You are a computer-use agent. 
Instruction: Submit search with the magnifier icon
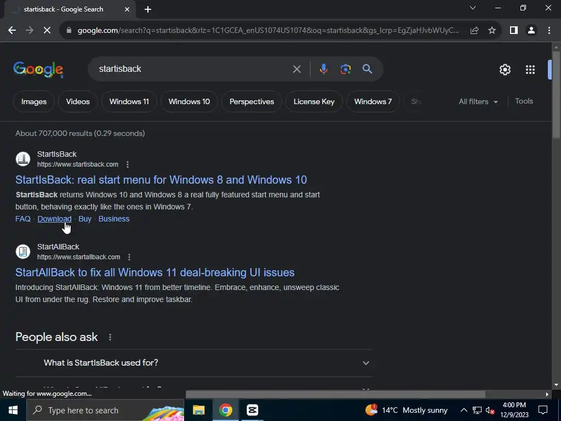pos(368,69)
